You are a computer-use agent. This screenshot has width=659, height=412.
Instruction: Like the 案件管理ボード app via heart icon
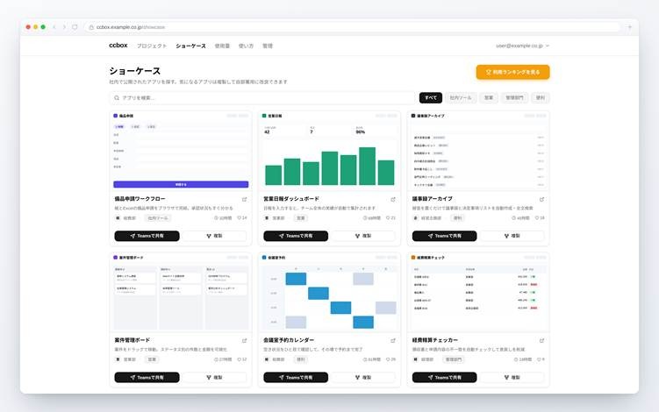[x=240, y=359]
